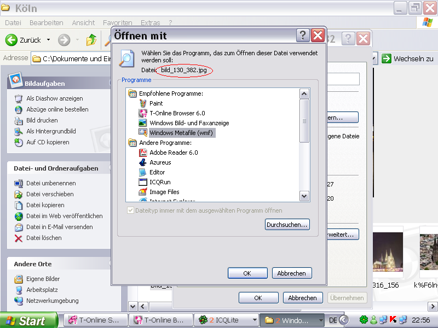Image resolution: width=438 pixels, height=328 pixels.
Task: Cancel the Öffnen mit dialog with Abbrechen
Action: click(x=292, y=273)
